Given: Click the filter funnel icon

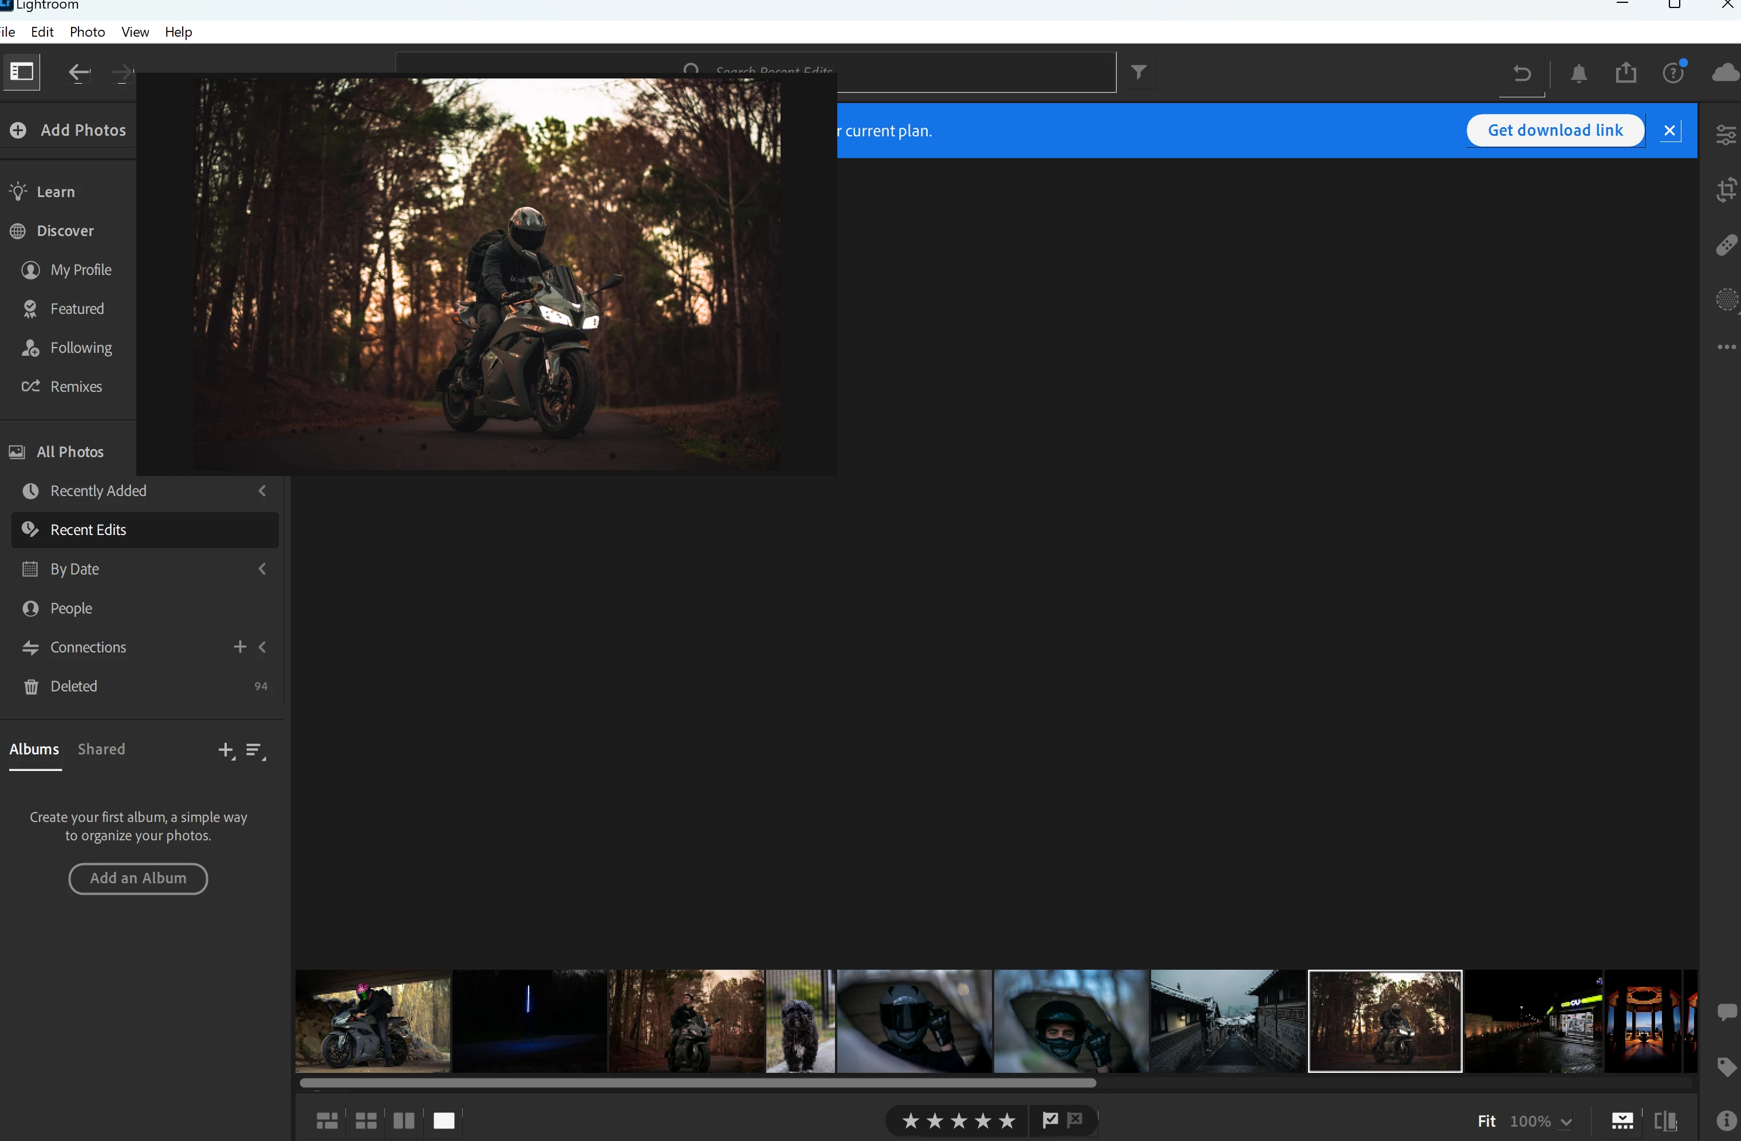Looking at the screenshot, I should [1138, 72].
